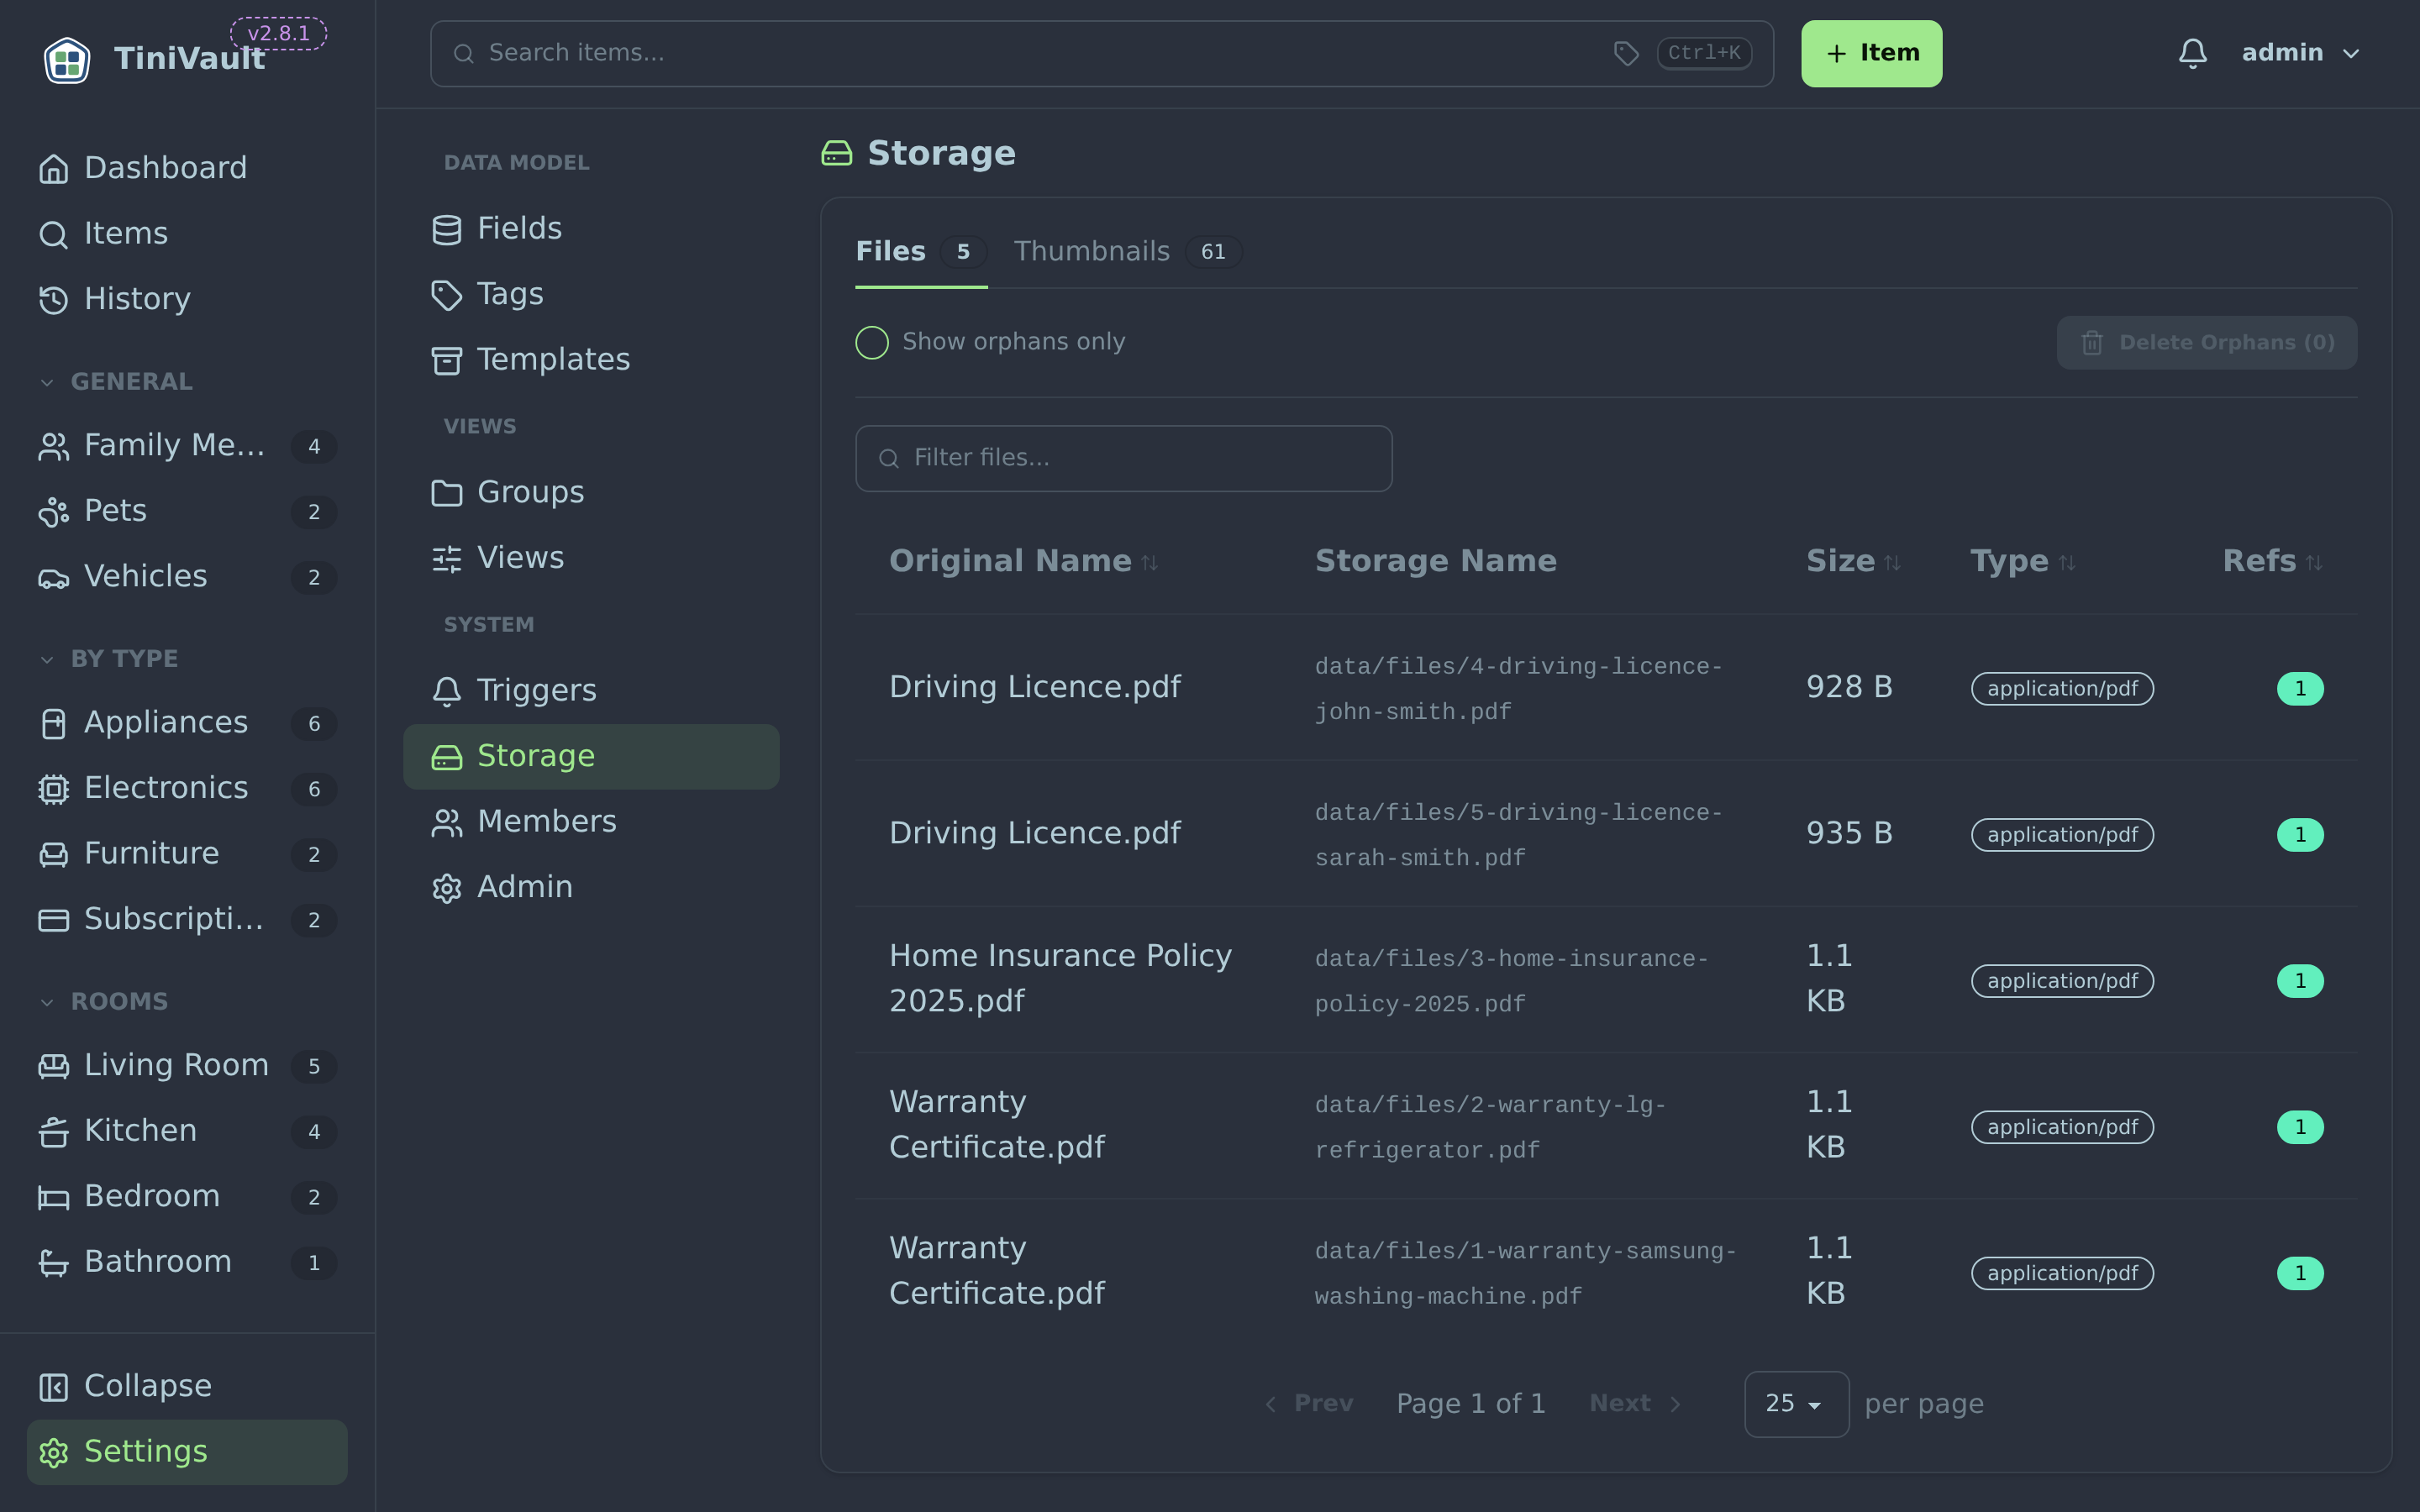Click the tag filter icon in search bar
Image resolution: width=2420 pixels, height=1512 pixels.
1626,53
